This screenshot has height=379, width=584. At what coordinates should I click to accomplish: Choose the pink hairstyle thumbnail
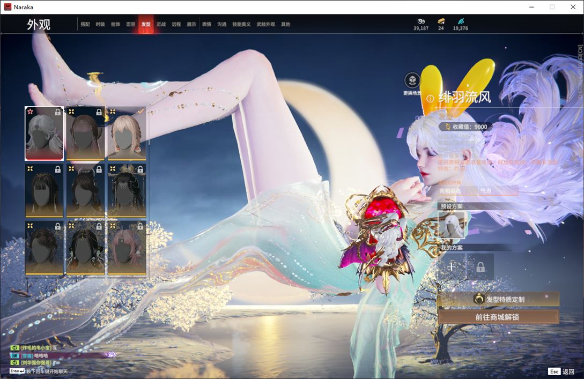[127, 248]
